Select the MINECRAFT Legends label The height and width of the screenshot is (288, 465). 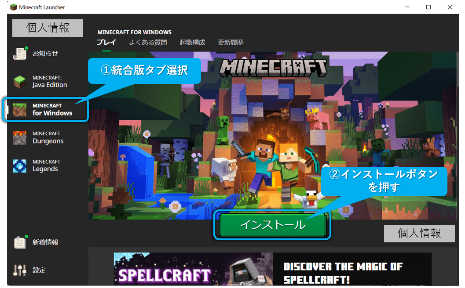click(x=47, y=166)
